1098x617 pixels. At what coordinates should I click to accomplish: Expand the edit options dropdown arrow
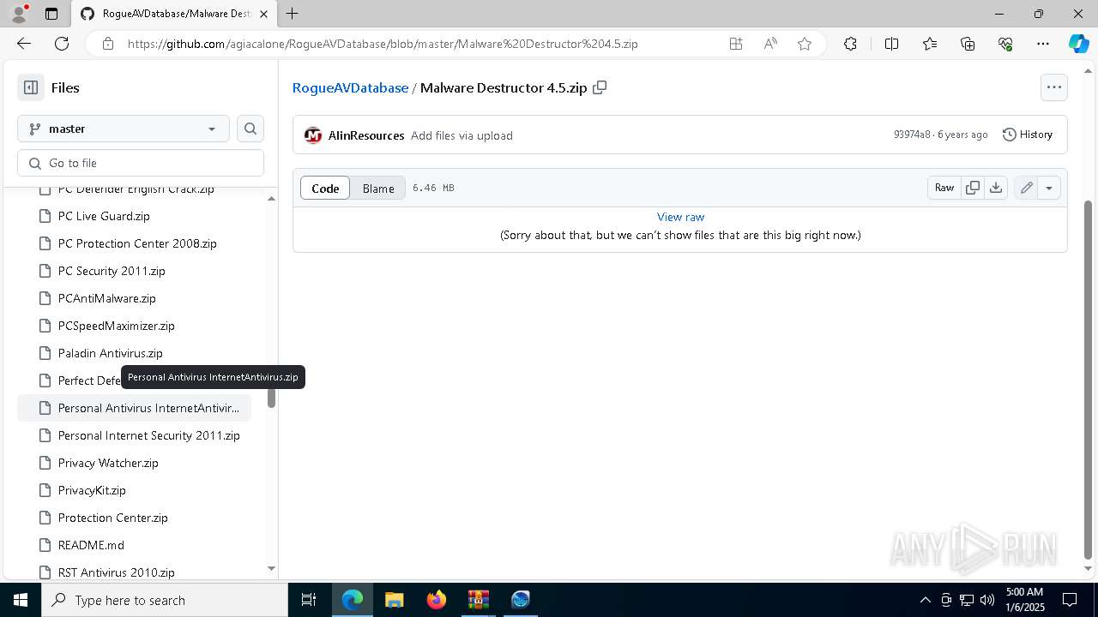[x=1049, y=188]
